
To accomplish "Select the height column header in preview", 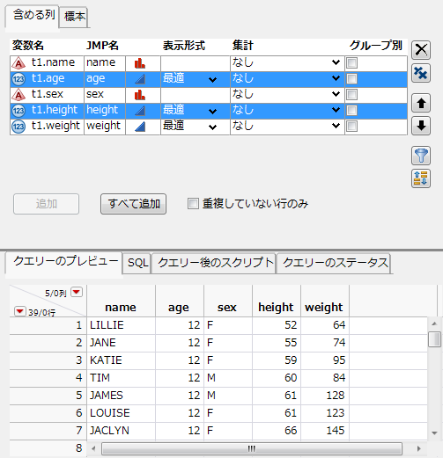I will pos(277,302).
